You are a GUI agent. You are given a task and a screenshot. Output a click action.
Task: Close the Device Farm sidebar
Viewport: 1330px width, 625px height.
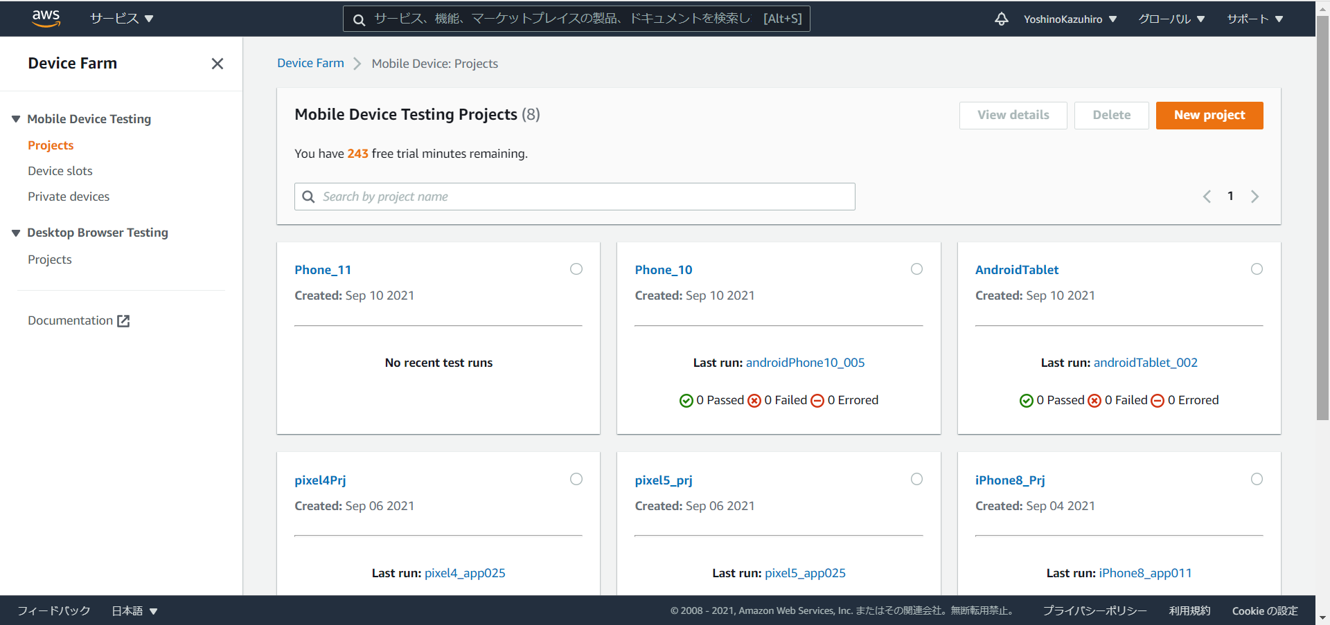pyautogui.click(x=218, y=64)
